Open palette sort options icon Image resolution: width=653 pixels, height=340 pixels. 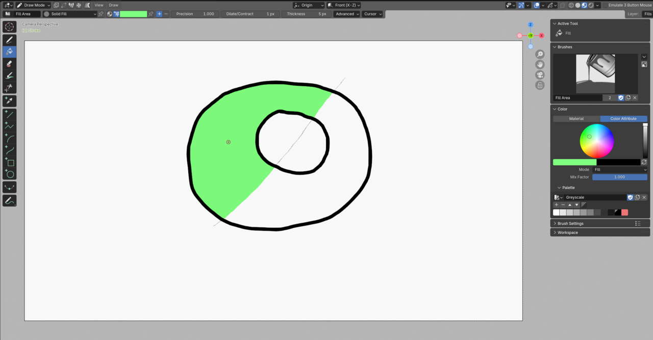coord(584,205)
